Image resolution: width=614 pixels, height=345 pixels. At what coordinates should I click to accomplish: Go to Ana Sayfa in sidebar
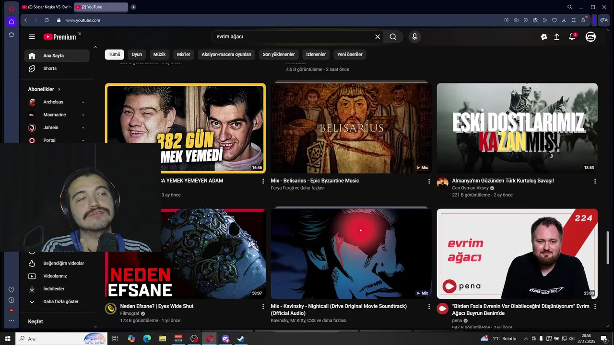click(x=57, y=56)
